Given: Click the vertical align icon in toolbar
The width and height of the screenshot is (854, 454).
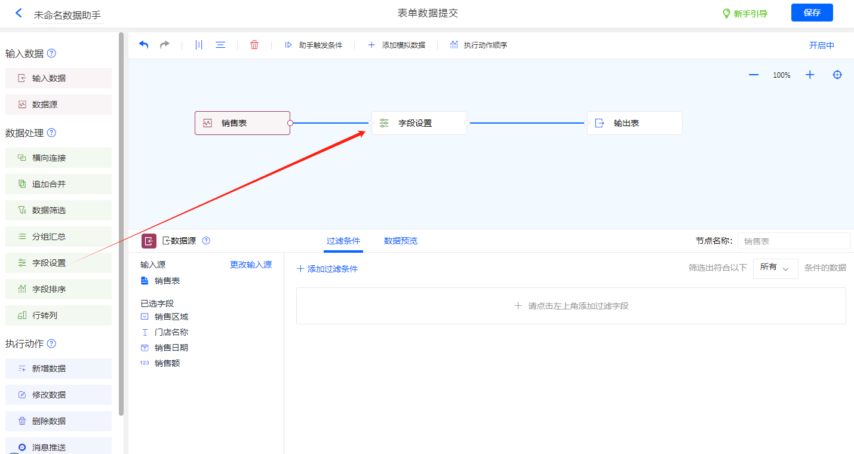Looking at the screenshot, I should [x=199, y=45].
